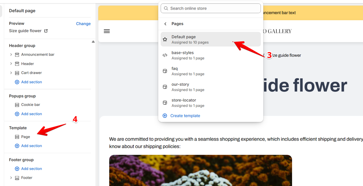Viewport: 363px width, 186px height.
Task: Click Create template link
Action: tap(185, 115)
